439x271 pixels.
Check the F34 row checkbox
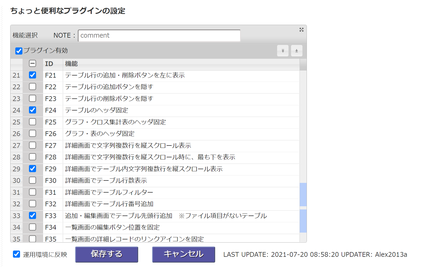[x=33, y=227]
